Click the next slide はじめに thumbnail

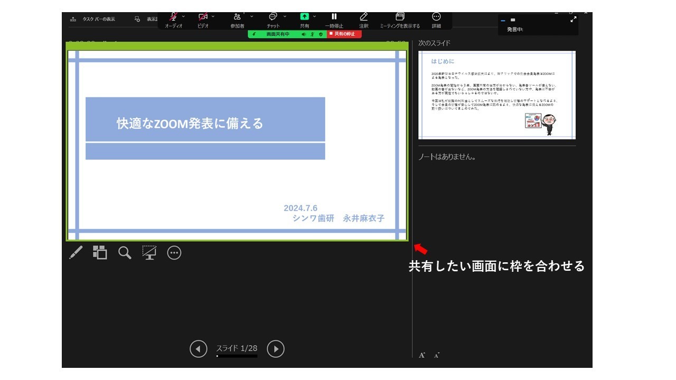pos(497,95)
